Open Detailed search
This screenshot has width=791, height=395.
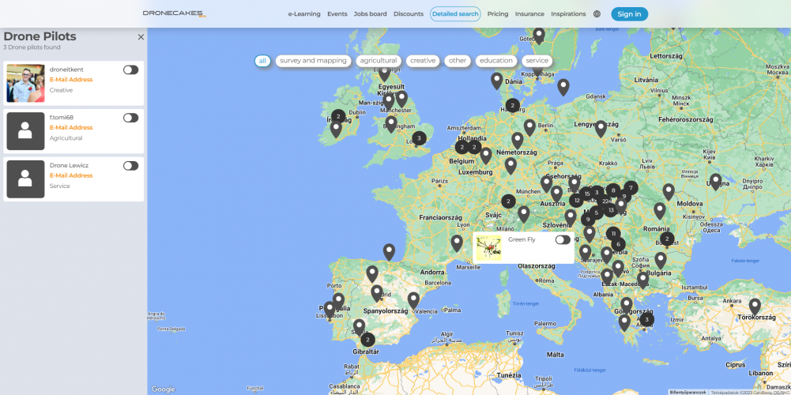click(x=455, y=14)
